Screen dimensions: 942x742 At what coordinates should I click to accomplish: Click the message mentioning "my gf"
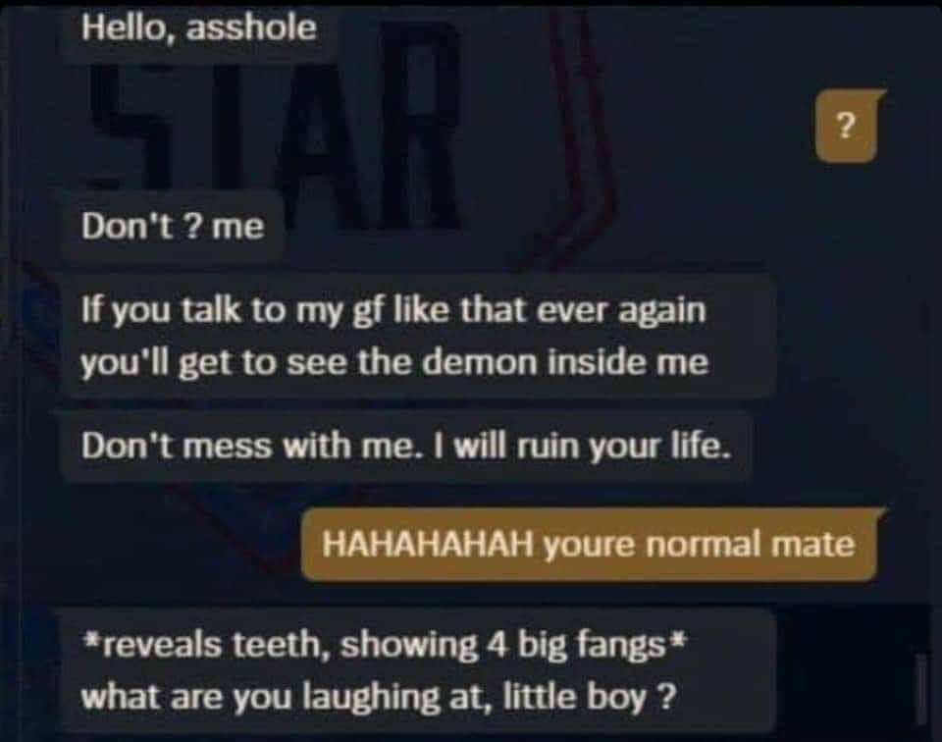pos(416,337)
